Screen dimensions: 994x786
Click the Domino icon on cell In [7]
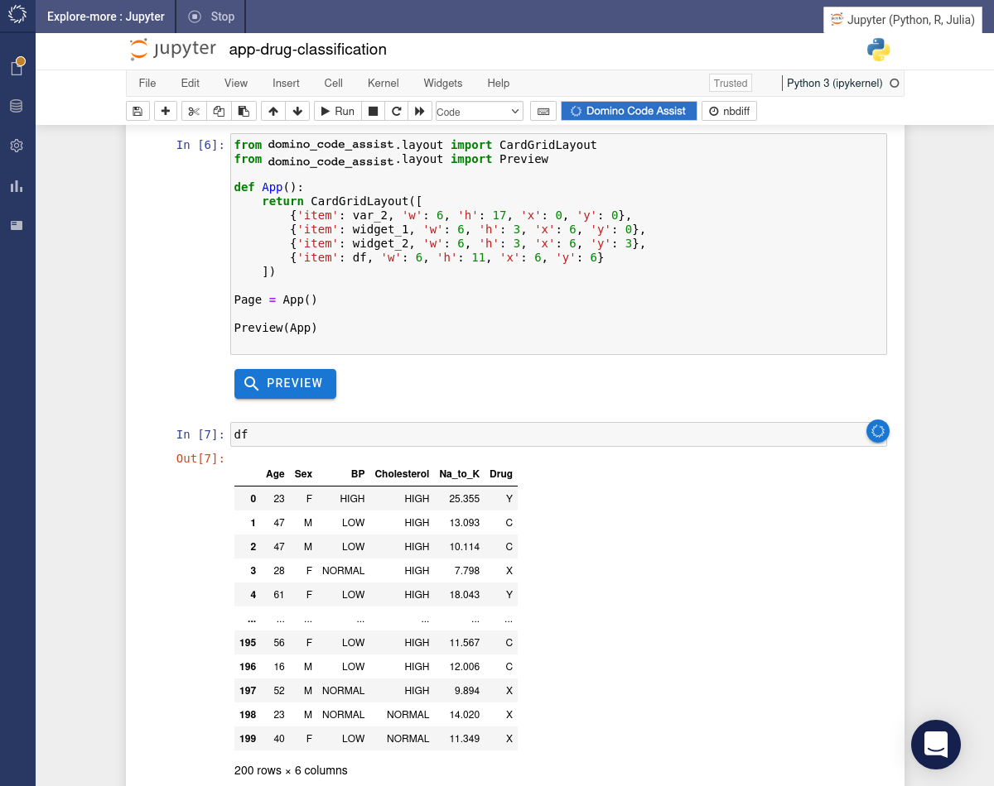878,430
